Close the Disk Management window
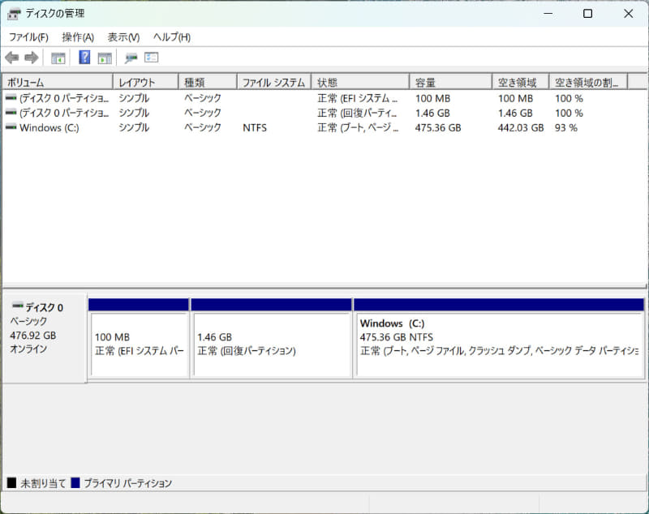The image size is (649, 514). tap(628, 14)
